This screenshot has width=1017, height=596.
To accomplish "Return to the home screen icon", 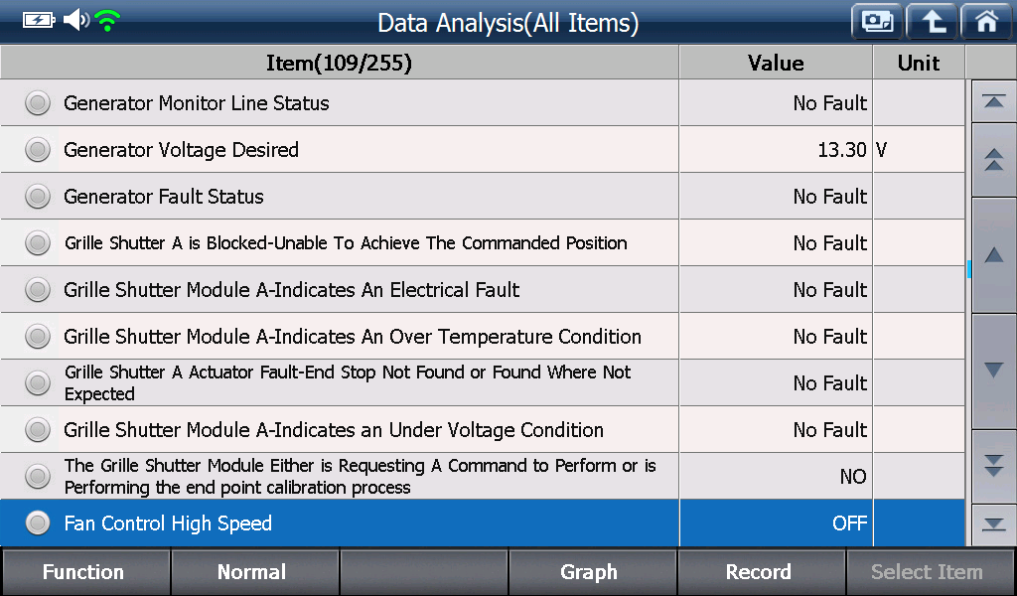I will click(x=986, y=22).
